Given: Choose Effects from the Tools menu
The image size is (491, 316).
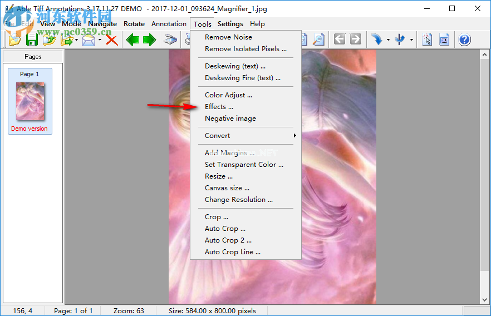Looking at the screenshot, I should [219, 107].
